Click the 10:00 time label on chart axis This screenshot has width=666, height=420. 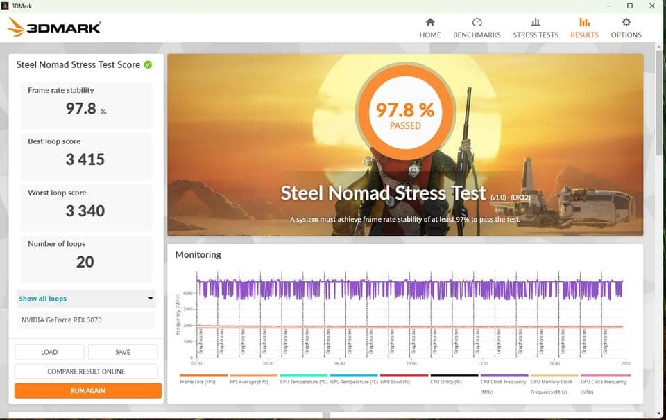[x=411, y=364]
